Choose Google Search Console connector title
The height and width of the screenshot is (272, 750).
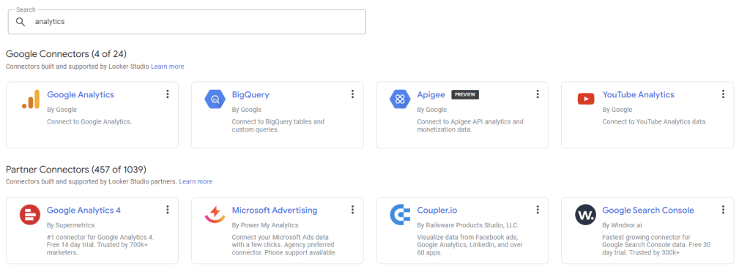coord(648,210)
